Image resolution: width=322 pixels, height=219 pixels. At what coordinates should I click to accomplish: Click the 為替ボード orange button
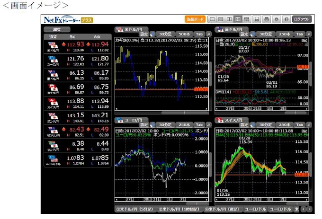[195, 19]
